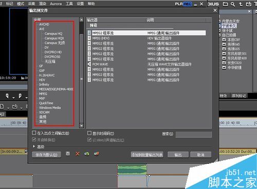257x189 pixels.
Task: Enable 在入出点之间输出 checkbox
Action: 34,133
